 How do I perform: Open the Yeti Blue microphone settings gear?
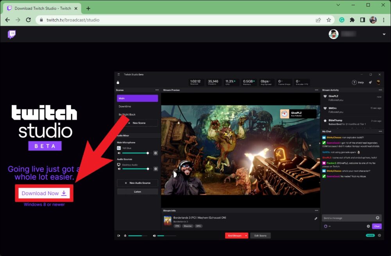click(x=156, y=153)
